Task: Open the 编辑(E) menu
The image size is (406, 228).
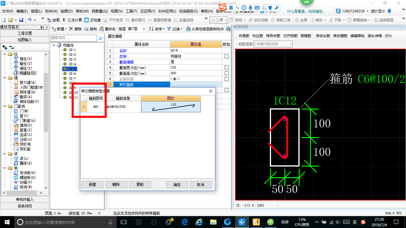Action: click(x=22, y=11)
